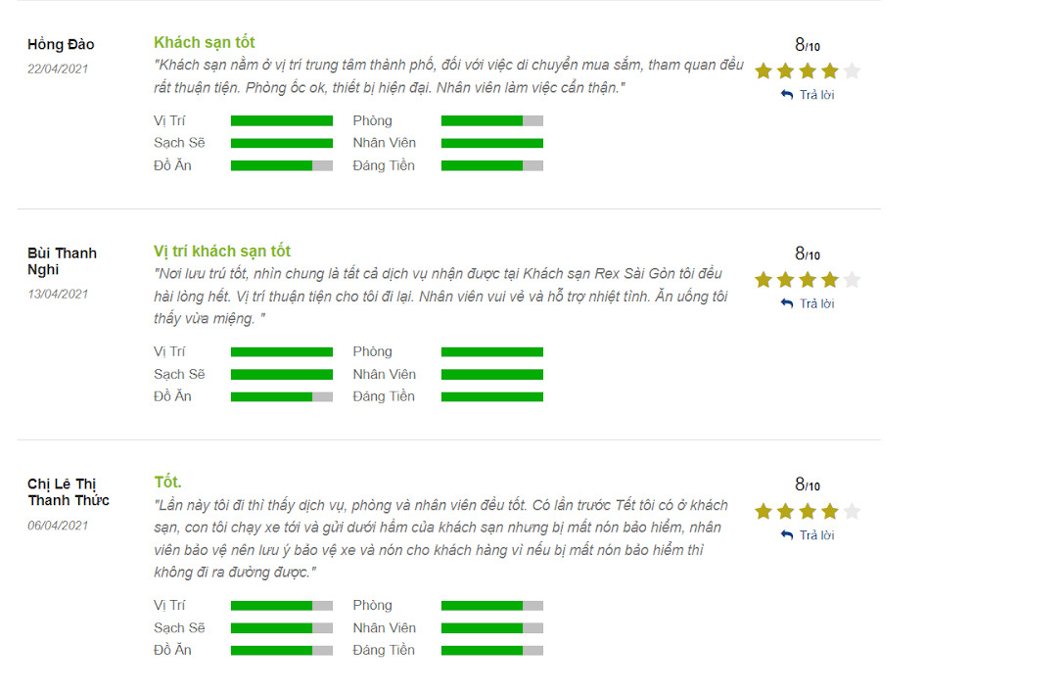The width and height of the screenshot is (1064, 690).
Task: Open review title 'Khách sạn tốt'
Action: (x=205, y=42)
